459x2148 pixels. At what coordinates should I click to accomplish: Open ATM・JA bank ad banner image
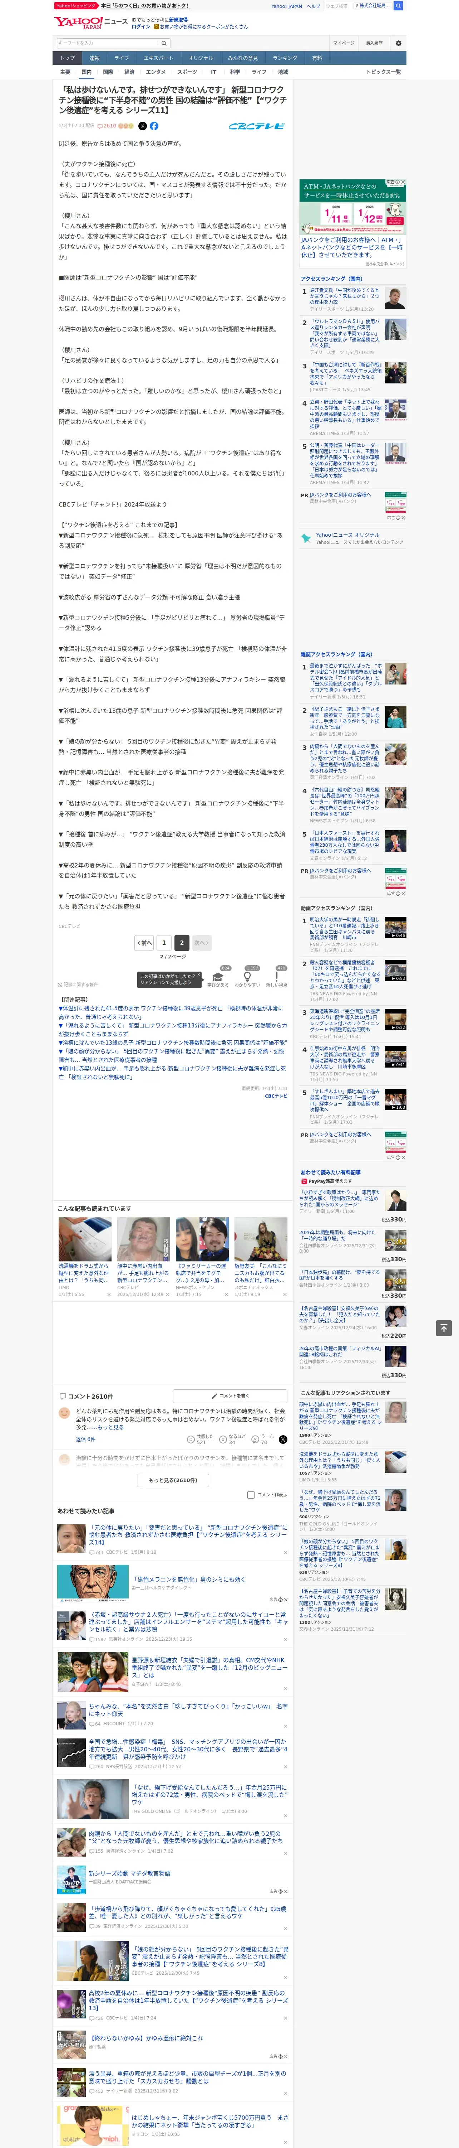353,207
